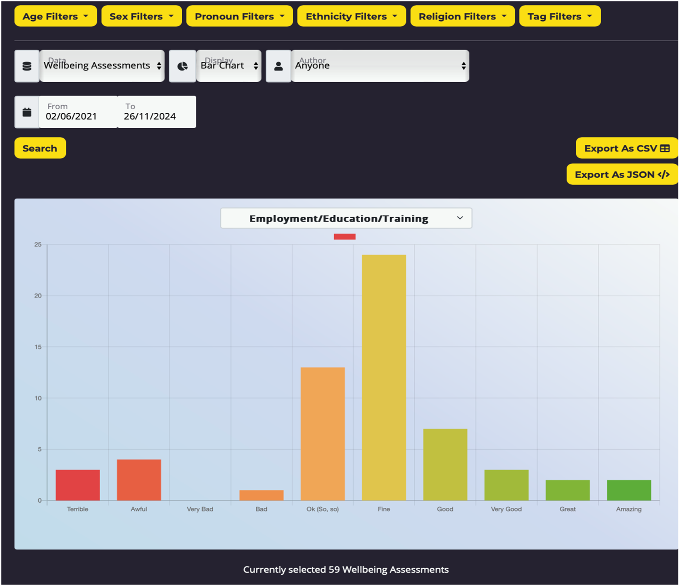Click the calendar icon beside date range
The width and height of the screenshot is (680, 586).
pyautogui.click(x=27, y=112)
